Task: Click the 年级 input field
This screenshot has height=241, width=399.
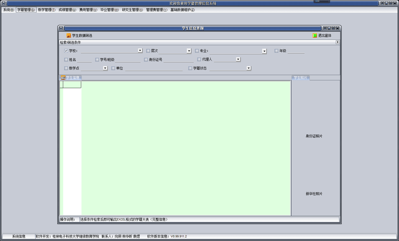Action: 296,51
